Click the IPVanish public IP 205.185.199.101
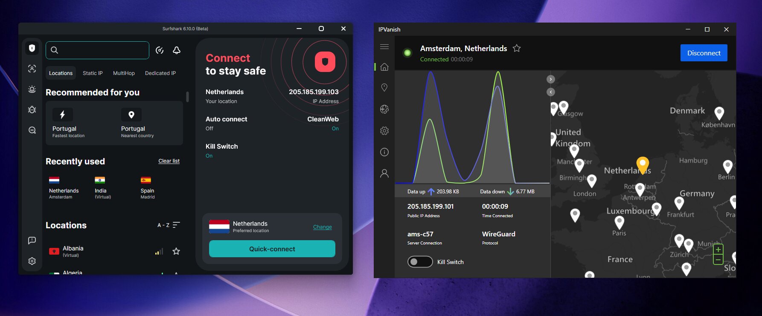 430,206
